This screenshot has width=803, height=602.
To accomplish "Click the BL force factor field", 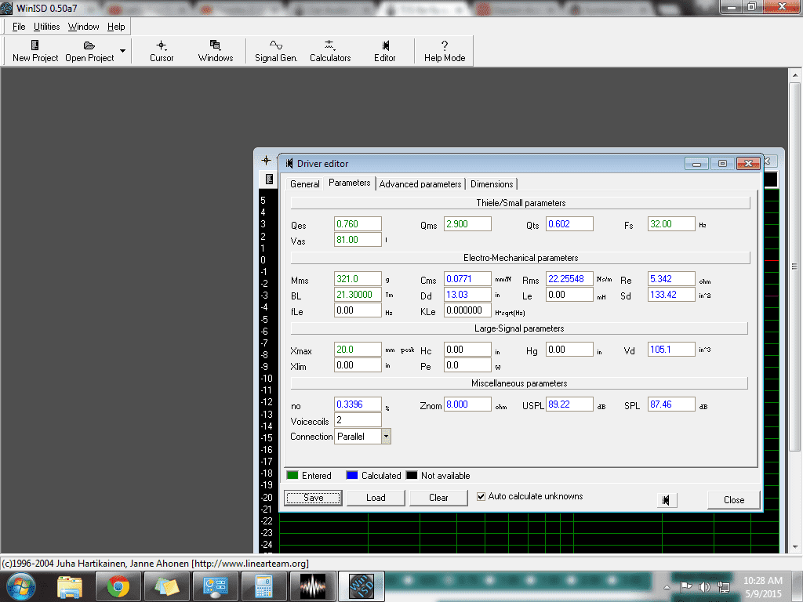I will 358,295.
